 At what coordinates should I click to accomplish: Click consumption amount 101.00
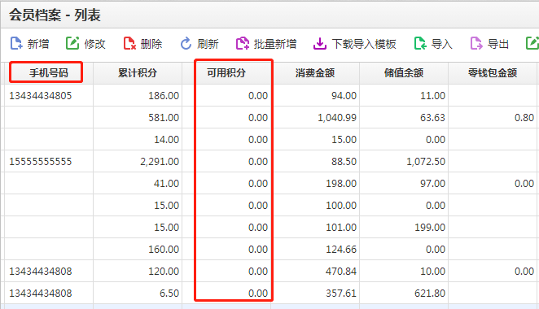(x=341, y=228)
